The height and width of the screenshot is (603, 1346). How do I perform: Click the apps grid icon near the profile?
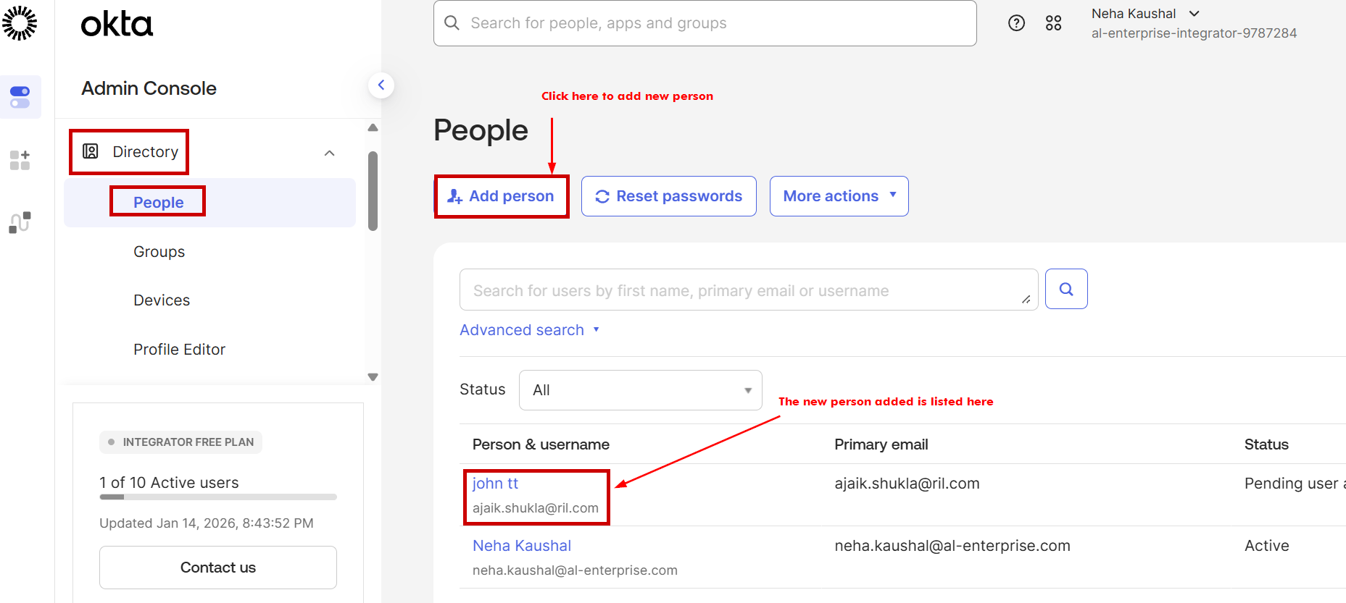tap(1053, 22)
